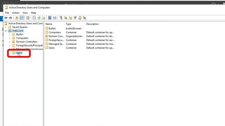Click the india.com domain icon in the tree
The width and height of the screenshot is (225, 126).
click(x=10, y=31)
